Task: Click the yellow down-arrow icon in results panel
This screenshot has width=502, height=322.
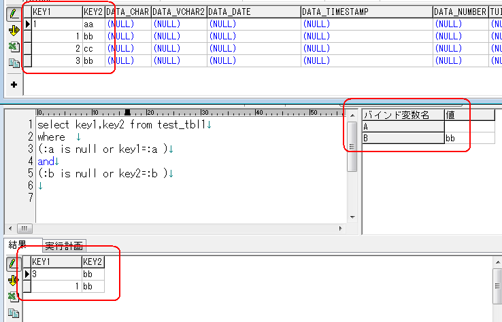Action: [x=13, y=280]
